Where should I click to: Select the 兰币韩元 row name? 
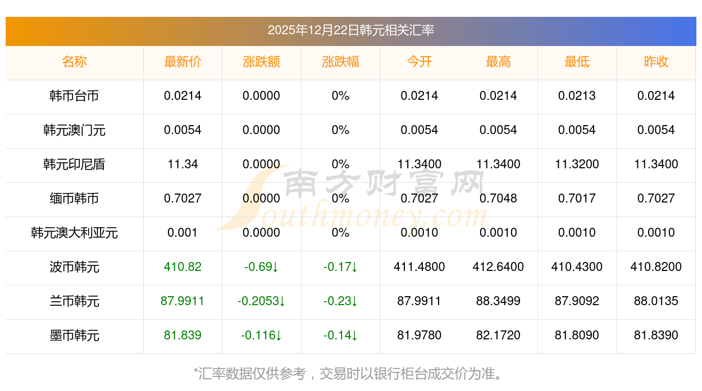[74, 301]
